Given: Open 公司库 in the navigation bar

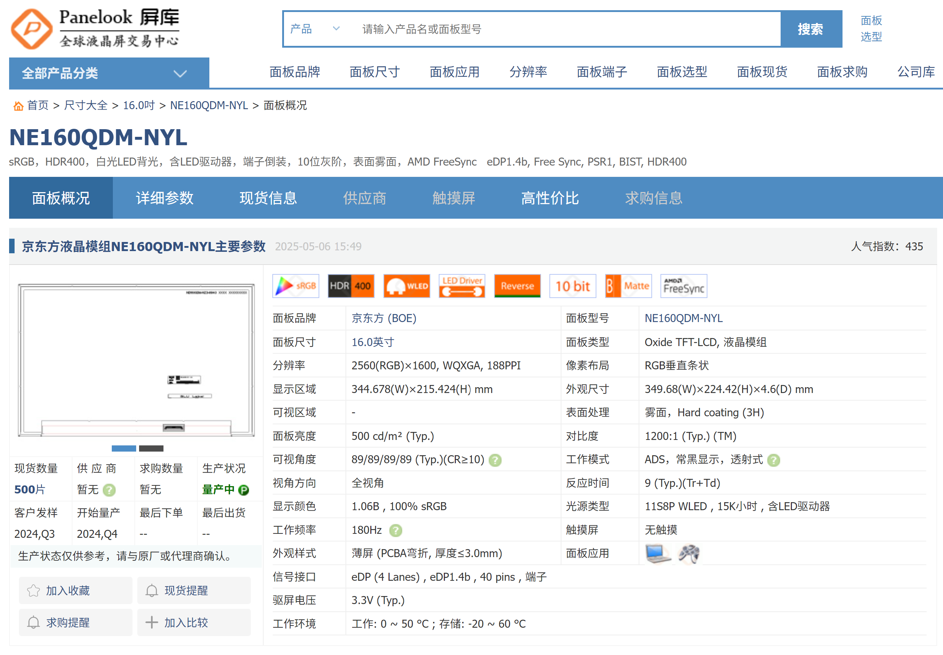Looking at the screenshot, I should click(x=916, y=72).
